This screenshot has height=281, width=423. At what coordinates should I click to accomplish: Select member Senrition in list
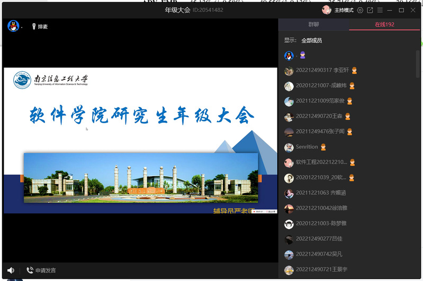(x=307, y=147)
